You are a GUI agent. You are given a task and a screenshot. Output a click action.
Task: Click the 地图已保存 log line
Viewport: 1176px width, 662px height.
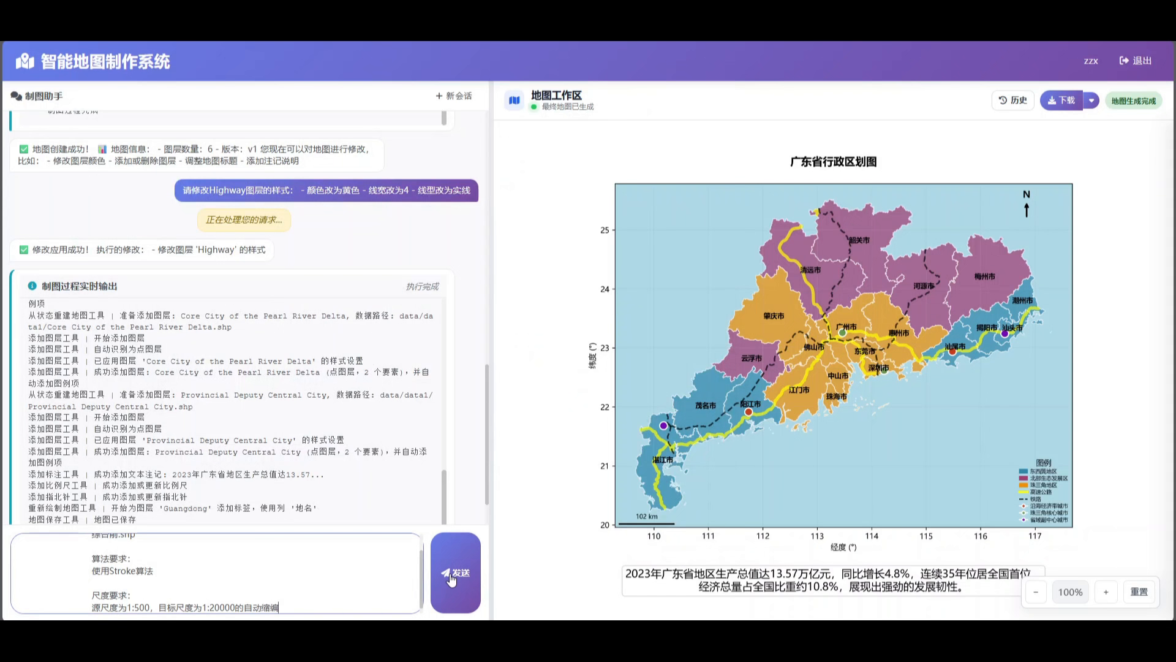[x=82, y=519]
